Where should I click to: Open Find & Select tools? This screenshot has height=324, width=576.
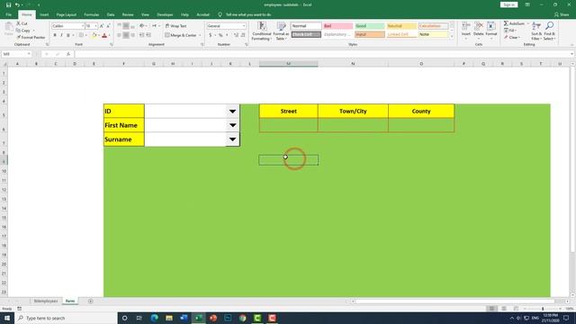pos(550,31)
